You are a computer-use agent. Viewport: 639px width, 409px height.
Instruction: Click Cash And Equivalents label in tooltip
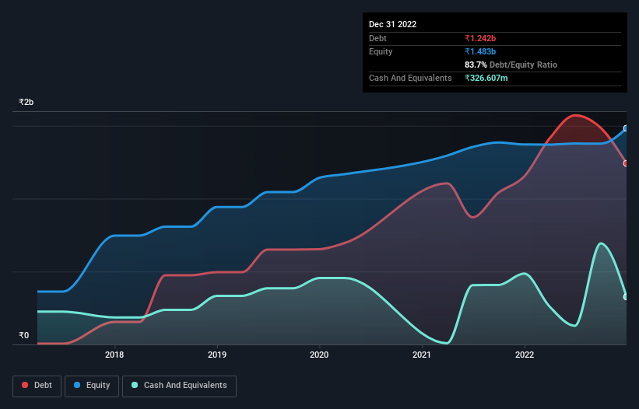pos(410,78)
